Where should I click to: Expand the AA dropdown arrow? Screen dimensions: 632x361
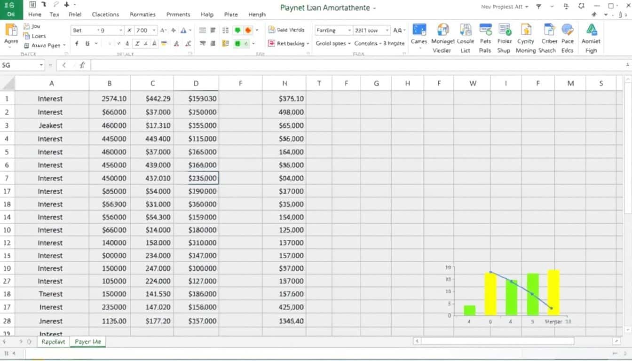point(404,30)
